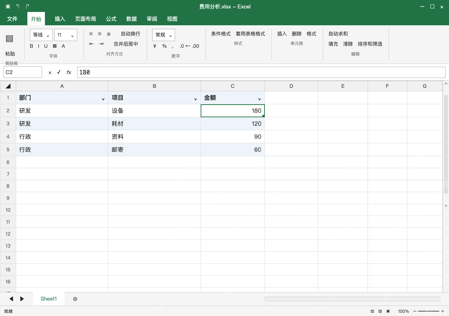Image resolution: width=449 pixels, height=316 pixels.
Task: Click 套用表格格式 button
Action: click(250, 34)
